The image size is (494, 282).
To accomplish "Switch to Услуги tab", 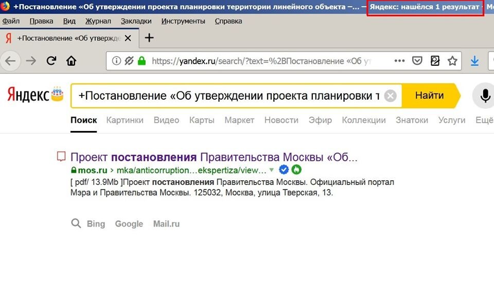I will (x=452, y=120).
